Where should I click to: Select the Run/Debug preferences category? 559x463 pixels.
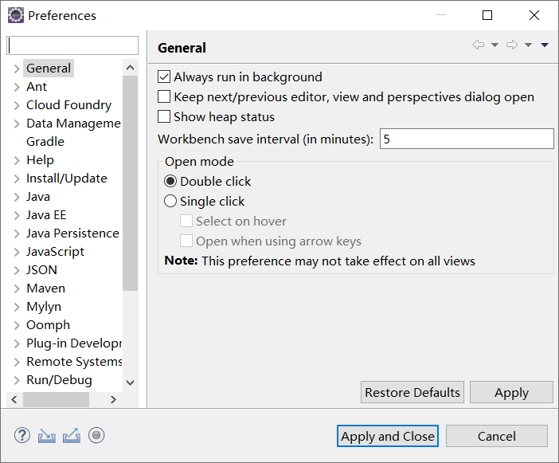pyautogui.click(x=59, y=380)
